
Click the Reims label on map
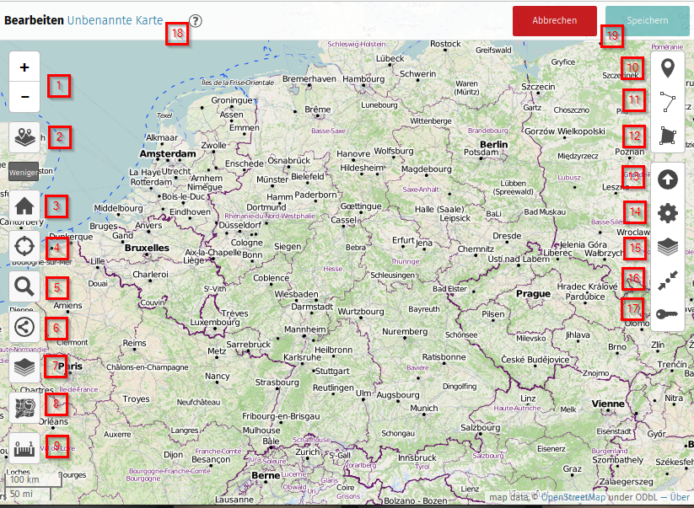pos(135,343)
